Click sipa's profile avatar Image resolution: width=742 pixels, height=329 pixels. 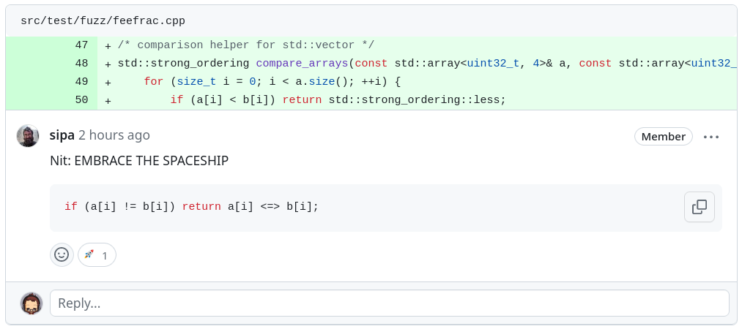28,136
